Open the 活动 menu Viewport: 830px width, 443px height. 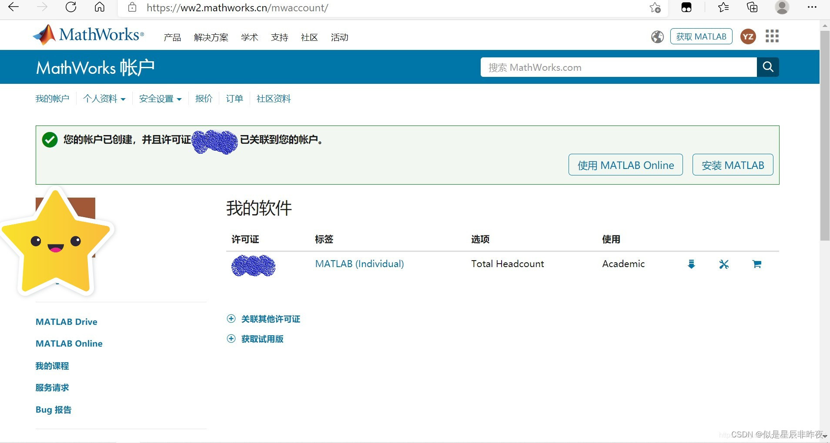[x=339, y=38]
